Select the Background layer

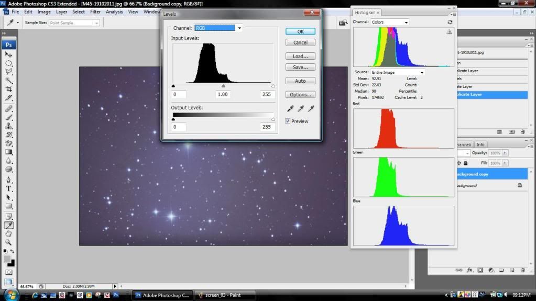click(x=491, y=185)
